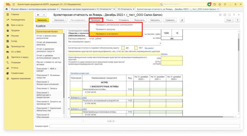This screenshot has width=247, height=136.
Task: Open ОС и НМА section in sidebar
Action: [16, 52]
